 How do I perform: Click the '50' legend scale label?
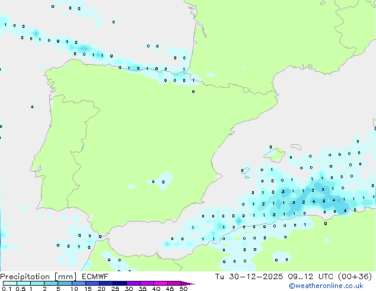click(x=183, y=289)
